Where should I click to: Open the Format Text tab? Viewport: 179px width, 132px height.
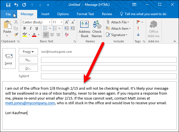pyautogui.click(x=85, y=14)
